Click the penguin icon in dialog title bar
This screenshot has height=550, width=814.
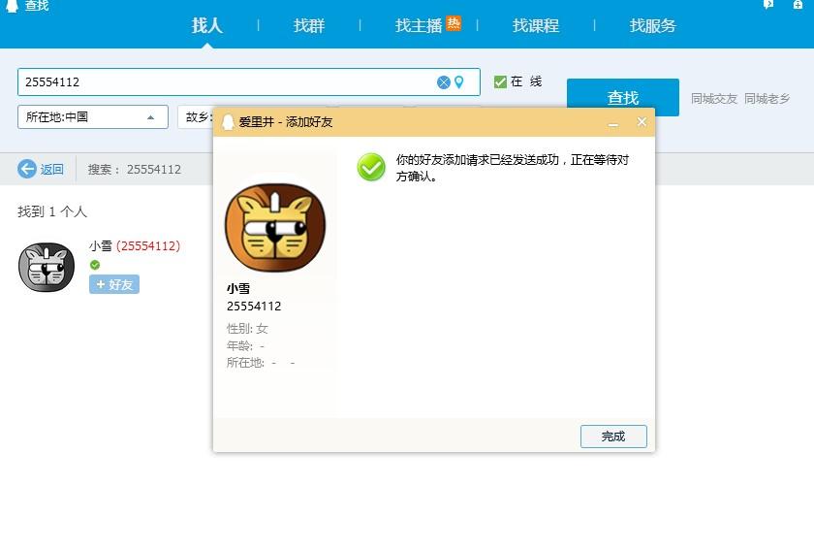click(x=228, y=122)
